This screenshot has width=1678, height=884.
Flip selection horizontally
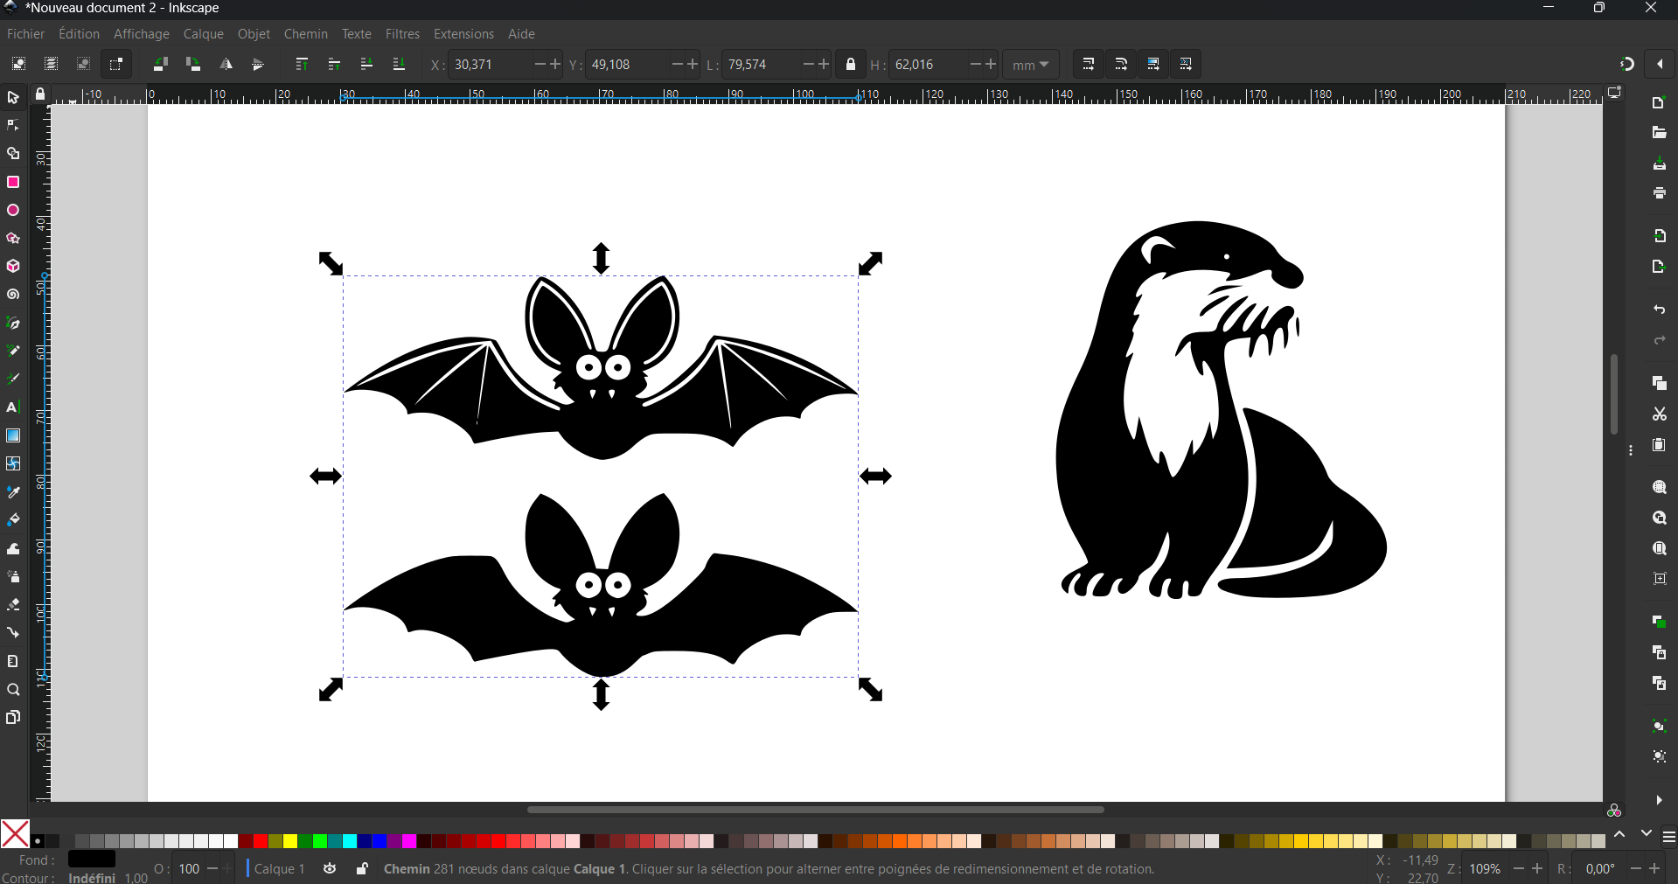click(226, 65)
